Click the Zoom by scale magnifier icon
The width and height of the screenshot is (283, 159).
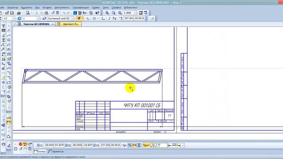(120, 13)
